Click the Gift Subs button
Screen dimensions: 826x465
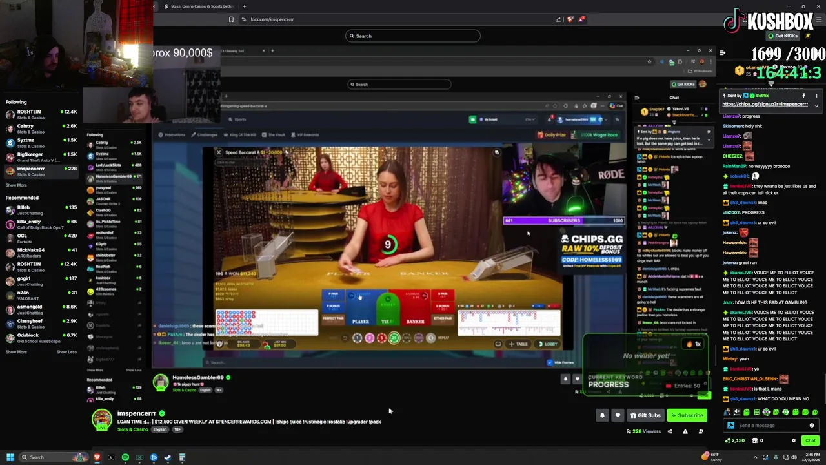[645, 415]
